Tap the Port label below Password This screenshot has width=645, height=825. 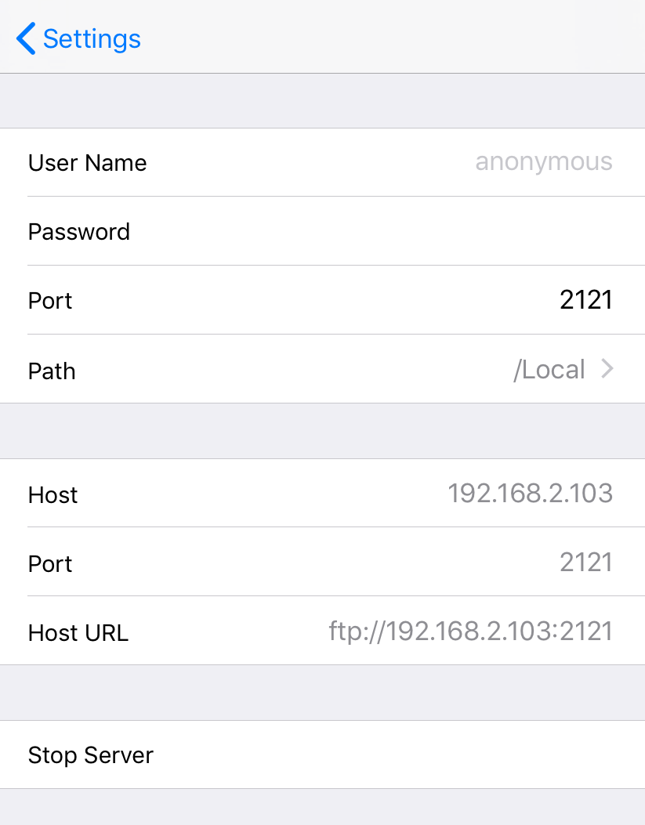tap(50, 301)
